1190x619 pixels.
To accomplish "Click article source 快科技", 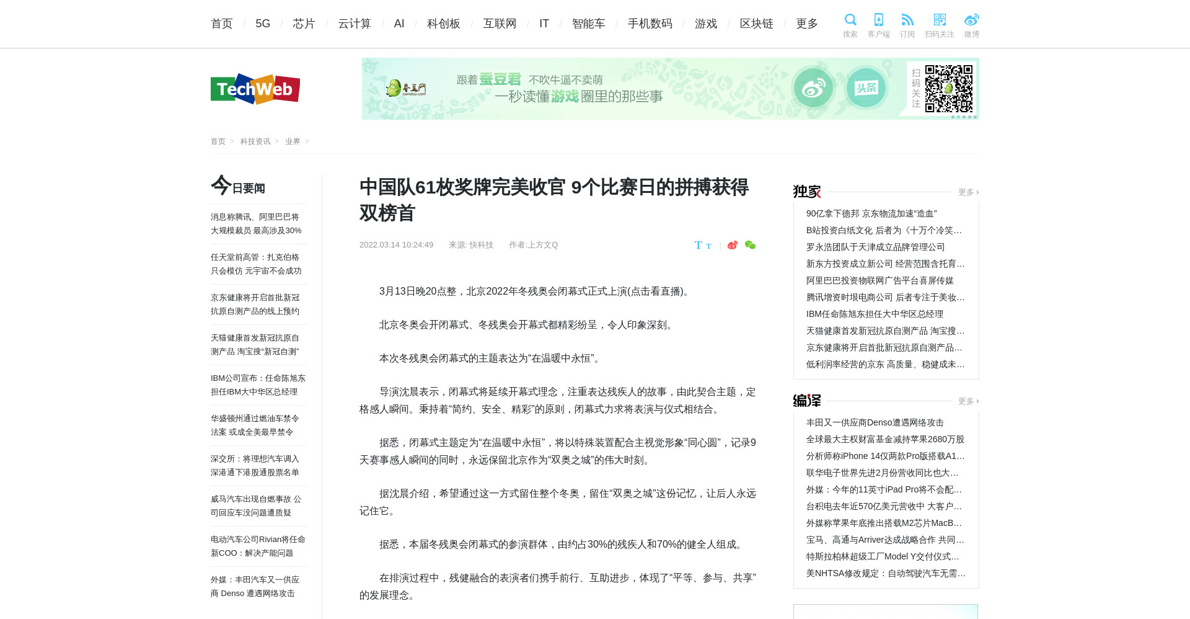I will (x=481, y=245).
